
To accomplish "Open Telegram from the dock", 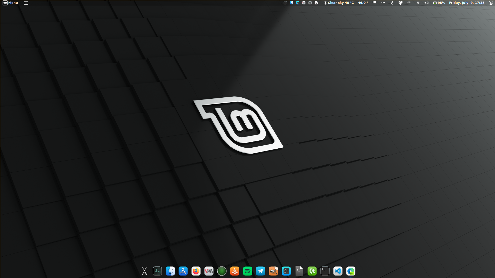I will click(x=261, y=271).
